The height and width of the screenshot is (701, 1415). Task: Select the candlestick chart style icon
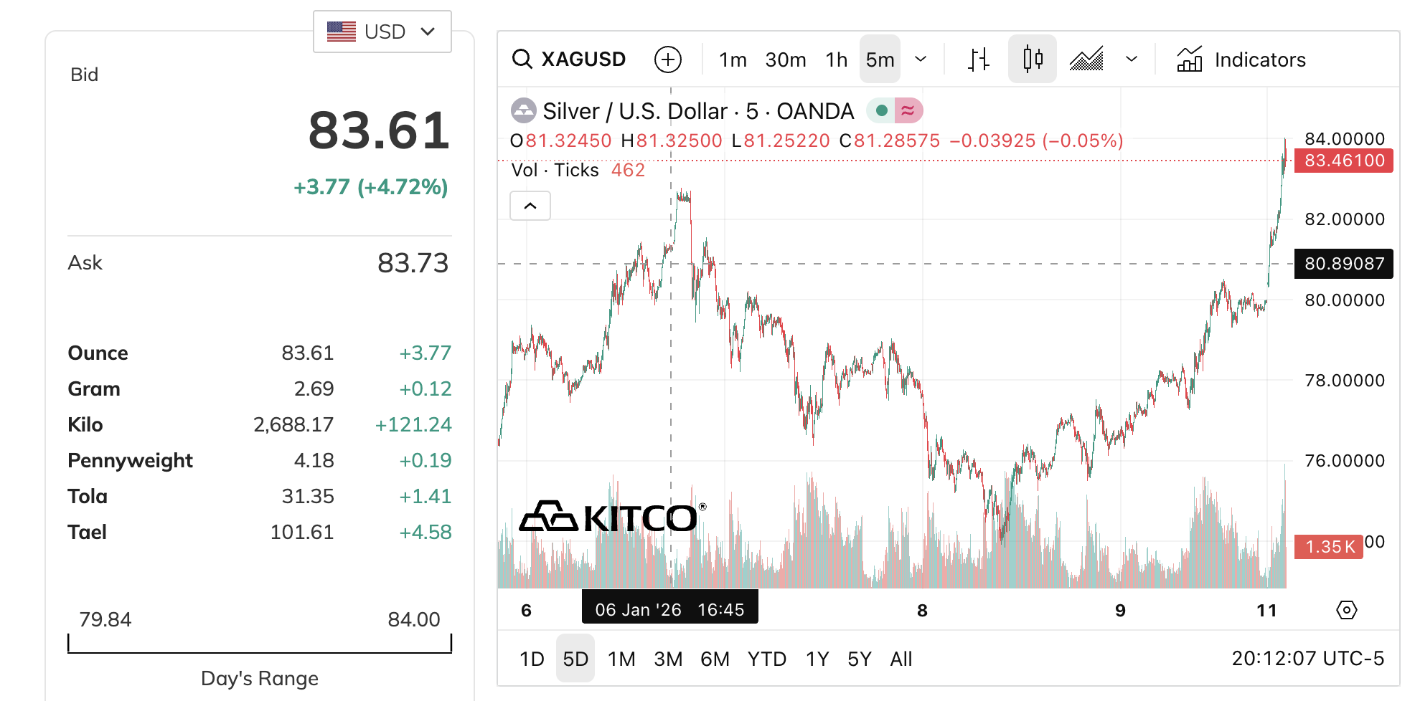(x=1032, y=59)
